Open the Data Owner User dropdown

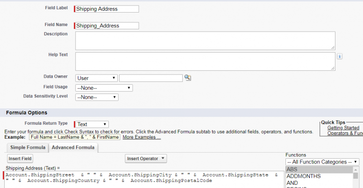[96, 78]
